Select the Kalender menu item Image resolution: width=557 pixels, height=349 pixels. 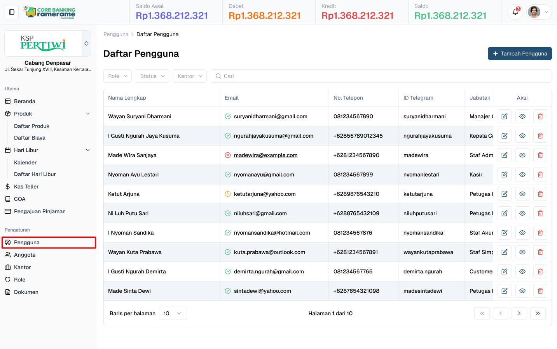(25, 162)
